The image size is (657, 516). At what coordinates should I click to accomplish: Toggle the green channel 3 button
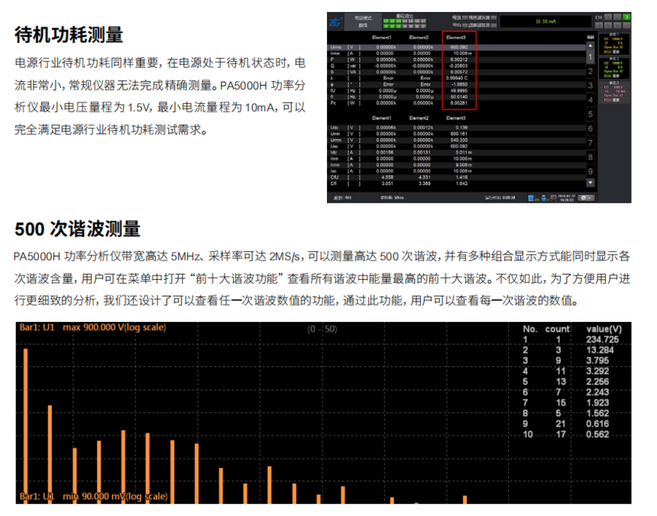[626, 17]
